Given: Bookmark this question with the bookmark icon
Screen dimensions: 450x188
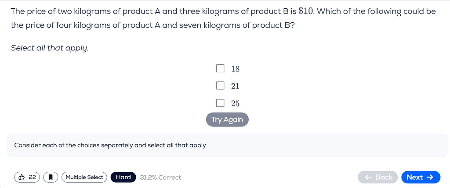Looking at the screenshot, I should 51,177.
